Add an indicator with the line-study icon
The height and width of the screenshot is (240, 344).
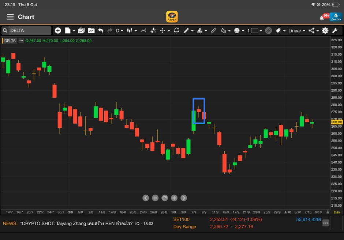pyautogui.click(x=143, y=30)
